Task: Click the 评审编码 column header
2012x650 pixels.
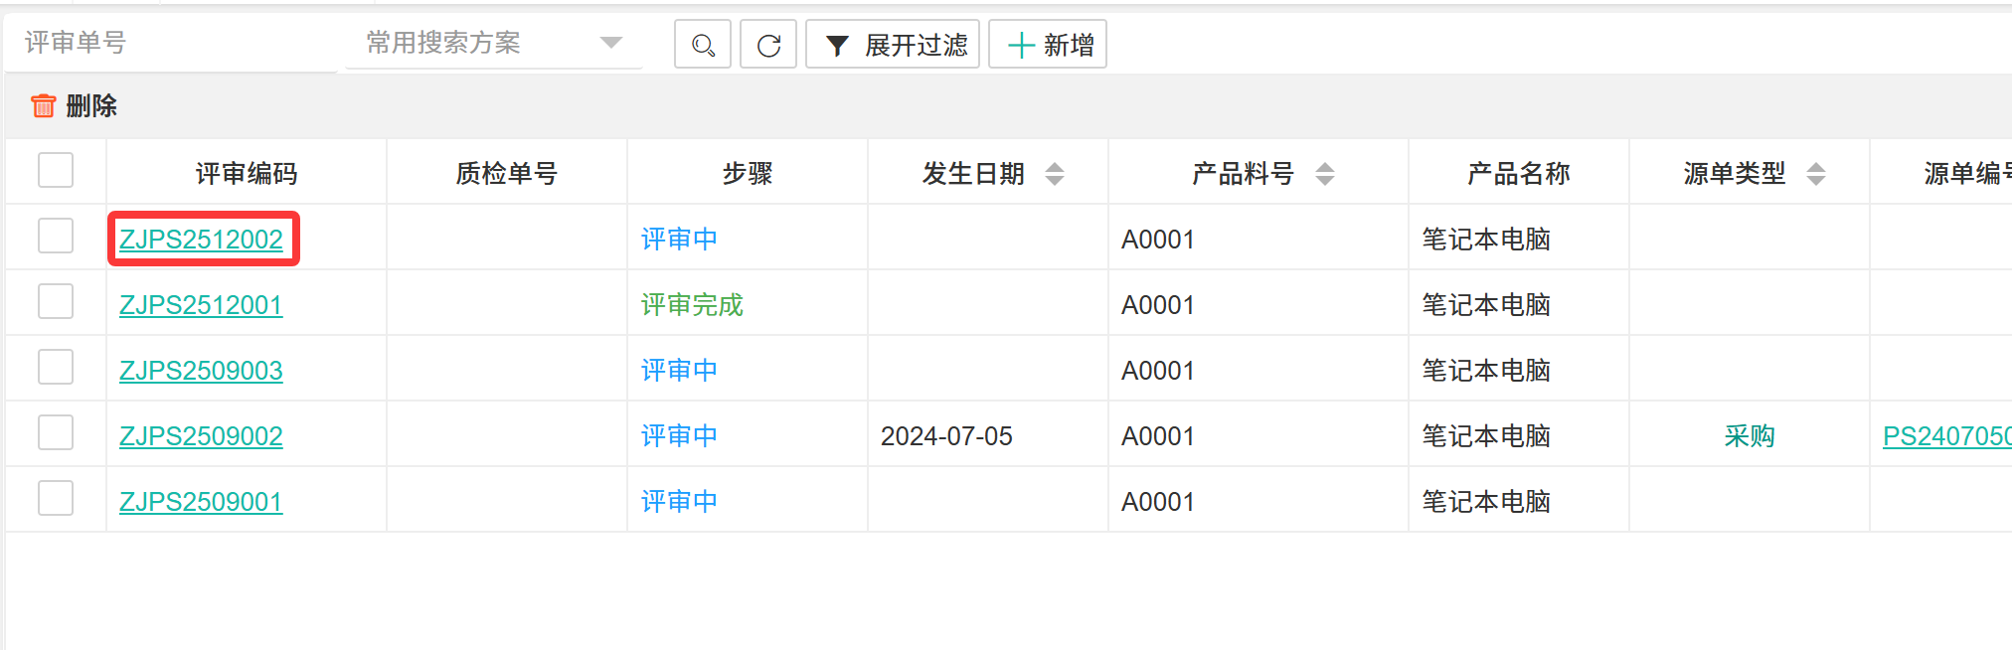Action: [x=246, y=174]
